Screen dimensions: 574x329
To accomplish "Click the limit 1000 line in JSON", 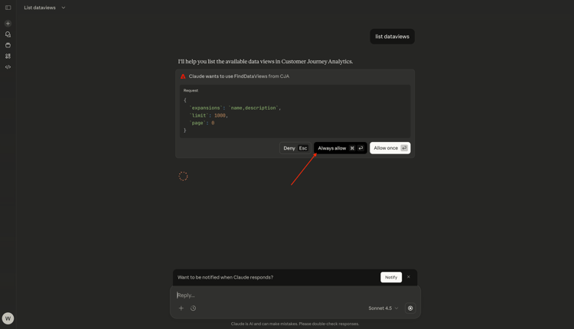I will 209,115.
